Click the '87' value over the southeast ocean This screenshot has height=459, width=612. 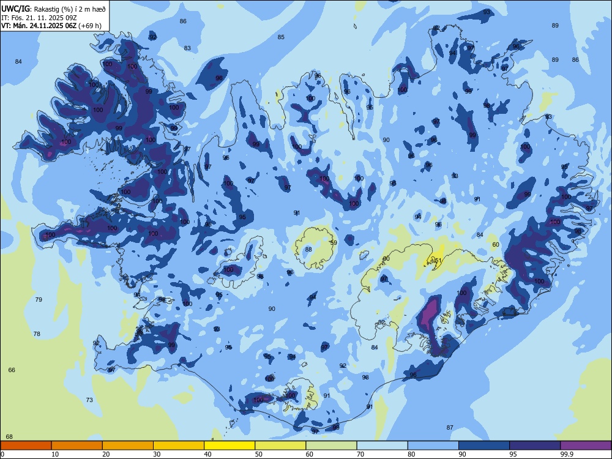click(450, 428)
